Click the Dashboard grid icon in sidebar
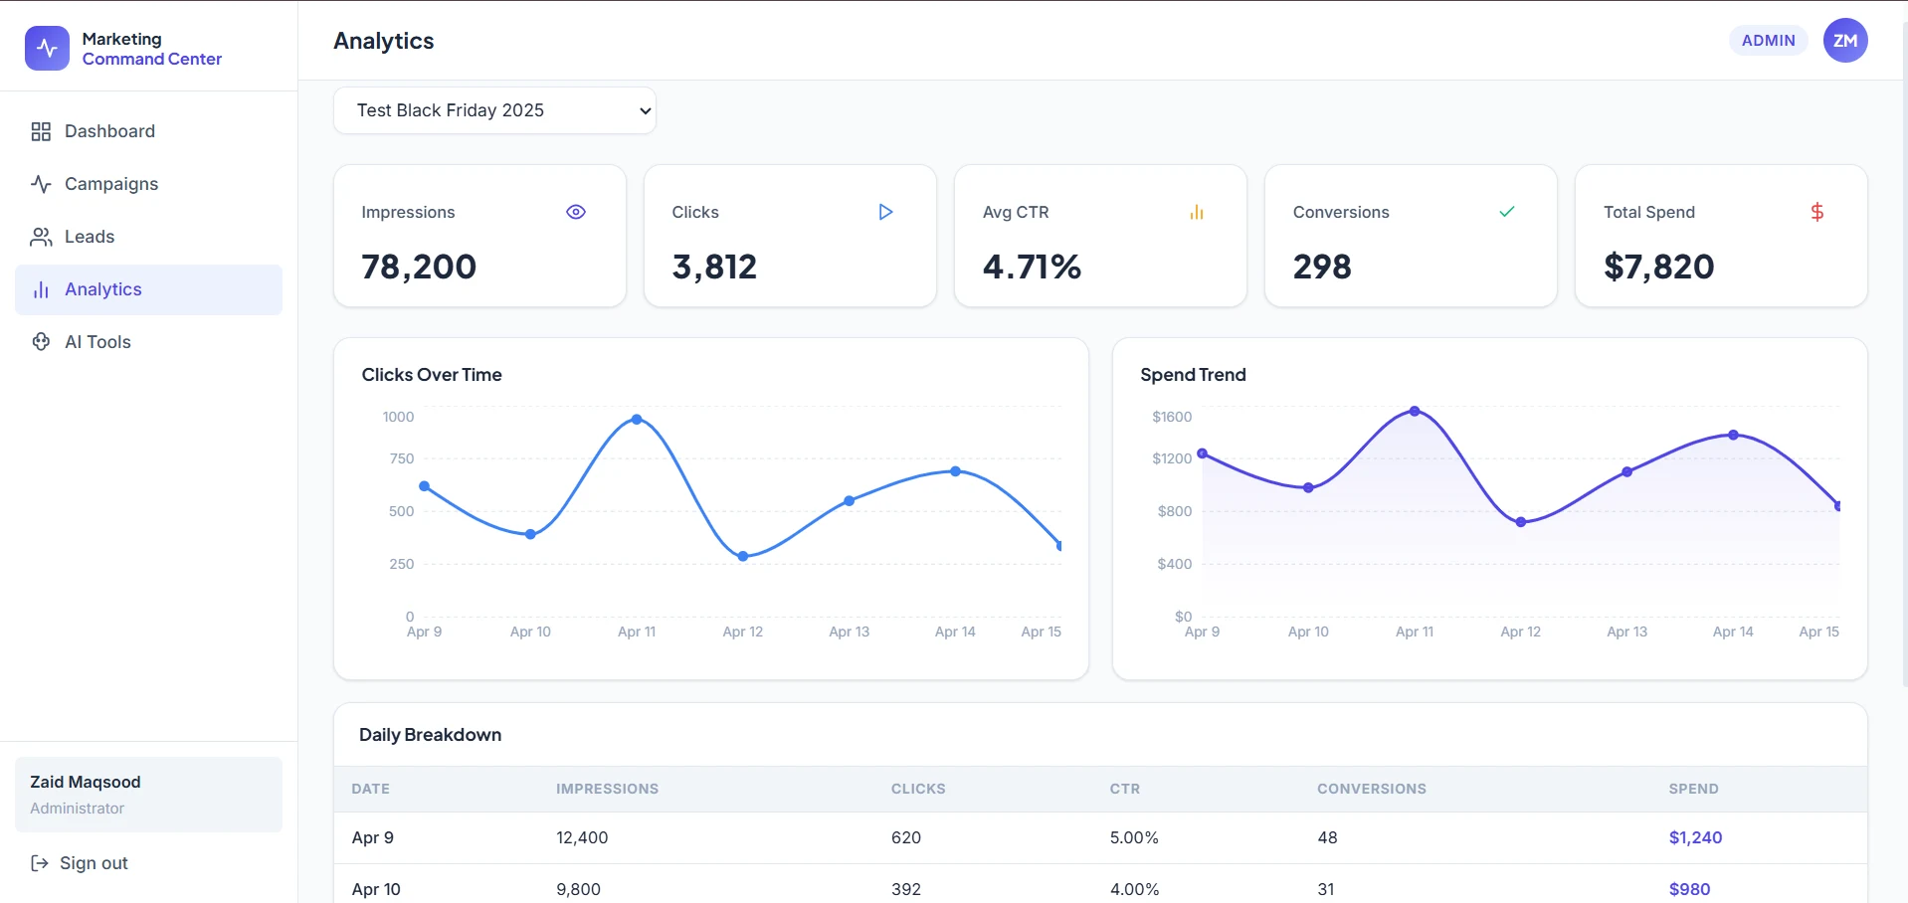Image resolution: width=1908 pixels, height=903 pixels. pos(41,131)
